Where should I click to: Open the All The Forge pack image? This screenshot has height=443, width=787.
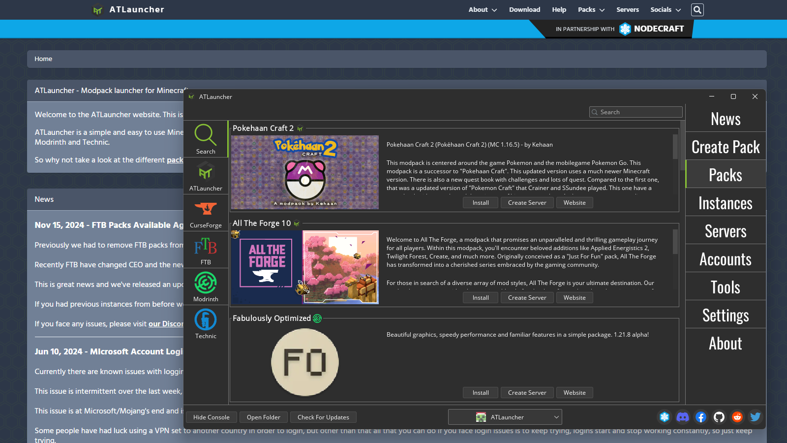[x=305, y=267]
